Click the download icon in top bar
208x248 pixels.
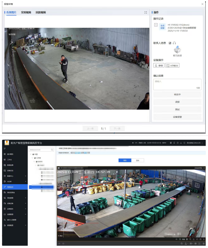[x=181, y=143]
